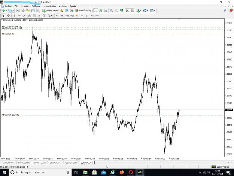Open the red notification alert icon

coord(231,11)
